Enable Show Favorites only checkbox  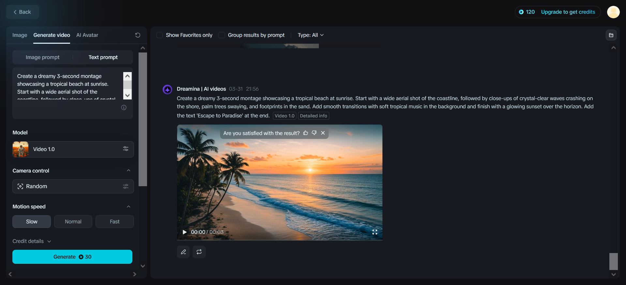click(160, 35)
